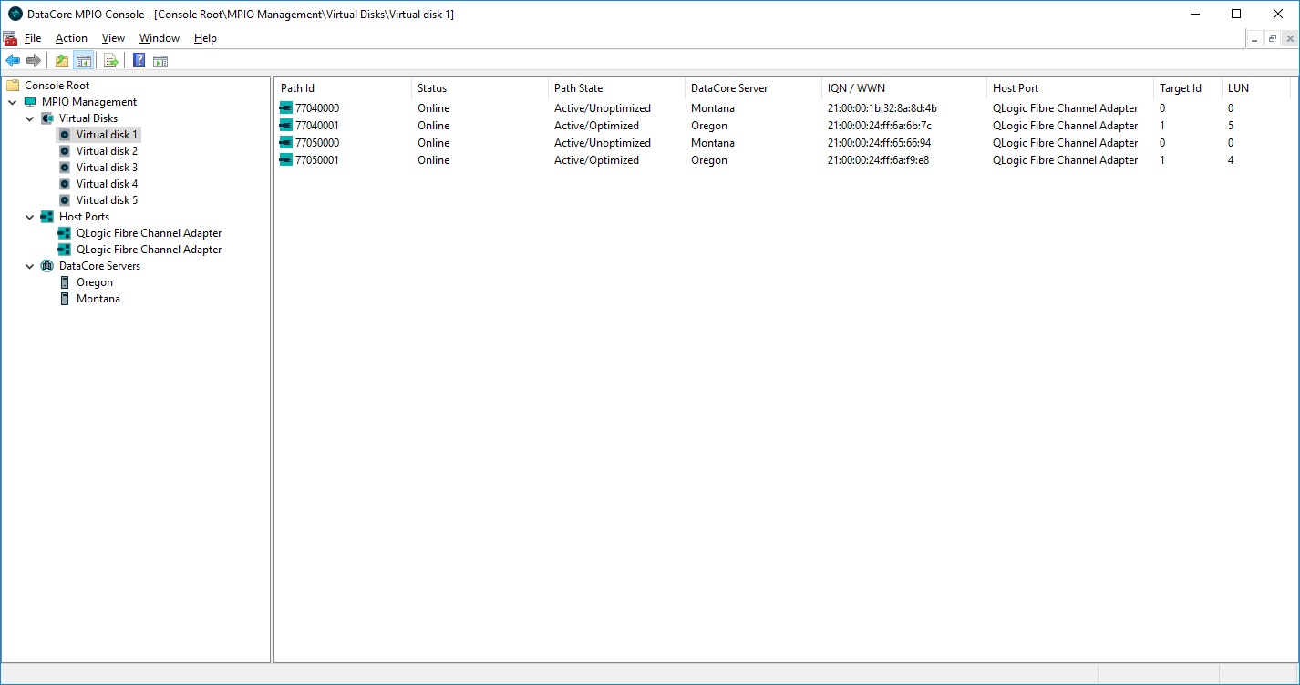
Task: Click the first QLogic Fibre Channel Adapter tree icon
Action: tap(65, 233)
